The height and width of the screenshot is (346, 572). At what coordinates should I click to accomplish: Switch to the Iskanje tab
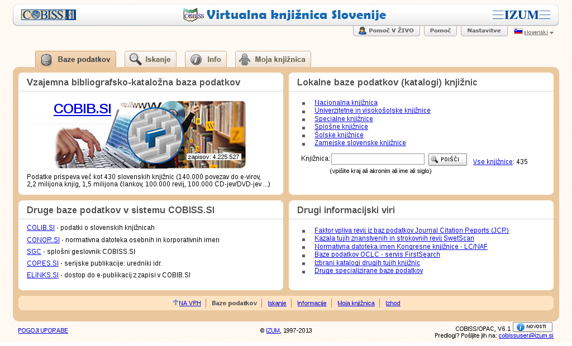pos(150,59)
